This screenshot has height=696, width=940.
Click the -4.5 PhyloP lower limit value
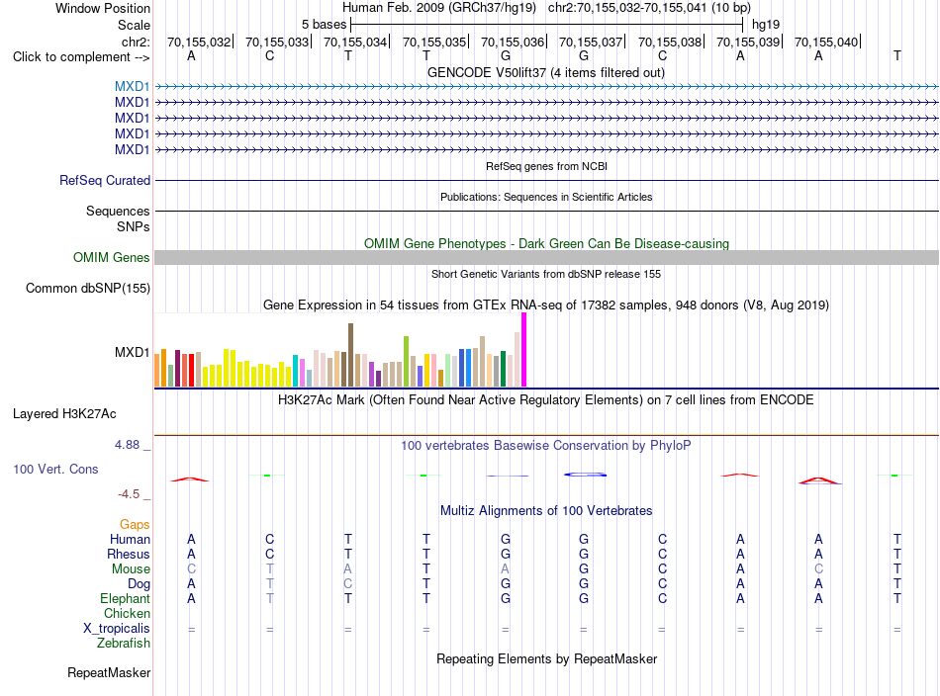129,494
